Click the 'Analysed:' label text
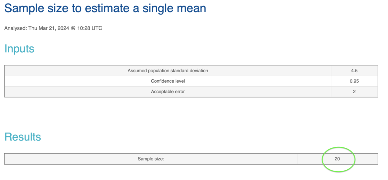Image resolution: width=388 pixels, height=180 pixels. [x=16, y=28]
